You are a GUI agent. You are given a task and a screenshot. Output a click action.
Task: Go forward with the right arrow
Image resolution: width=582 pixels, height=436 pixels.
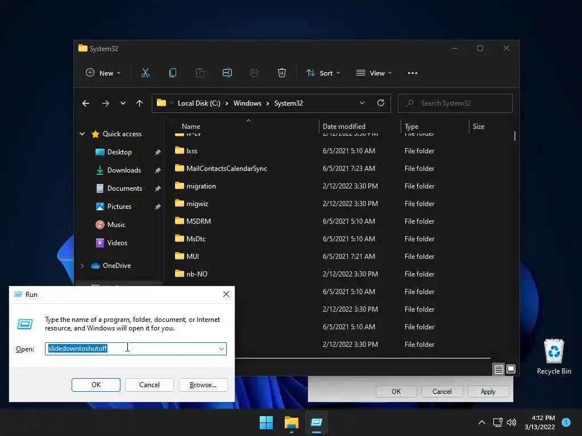pyautogui.click(x=105, y=103)
